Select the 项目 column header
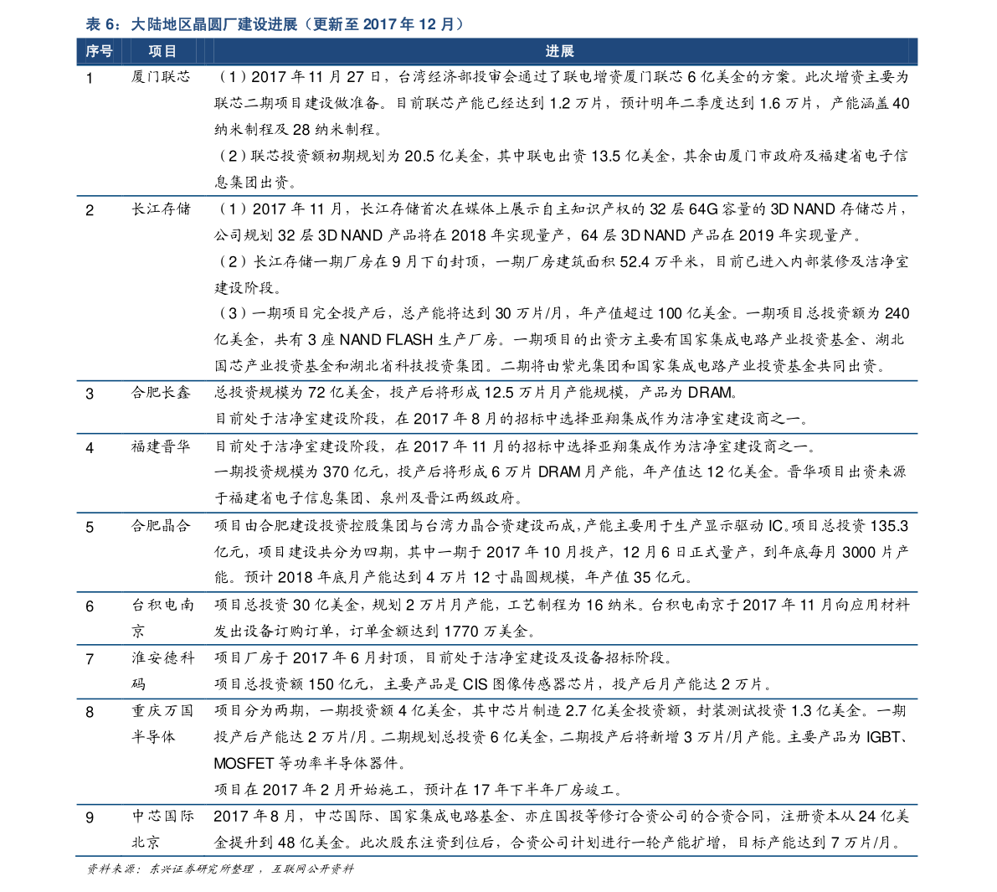997x892 pixels. [161, 52]
